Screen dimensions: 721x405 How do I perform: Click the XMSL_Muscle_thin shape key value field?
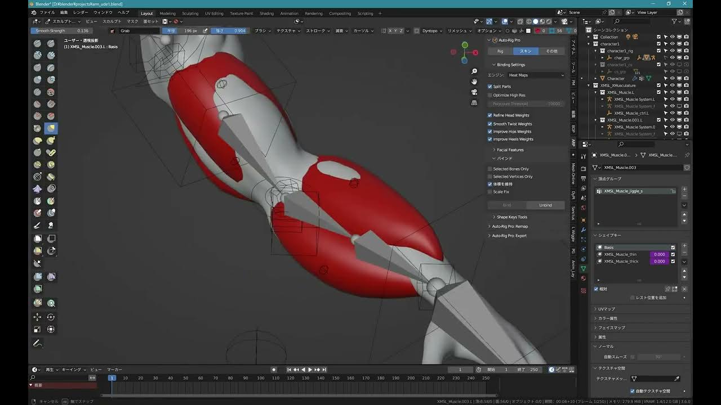(659, 254)
